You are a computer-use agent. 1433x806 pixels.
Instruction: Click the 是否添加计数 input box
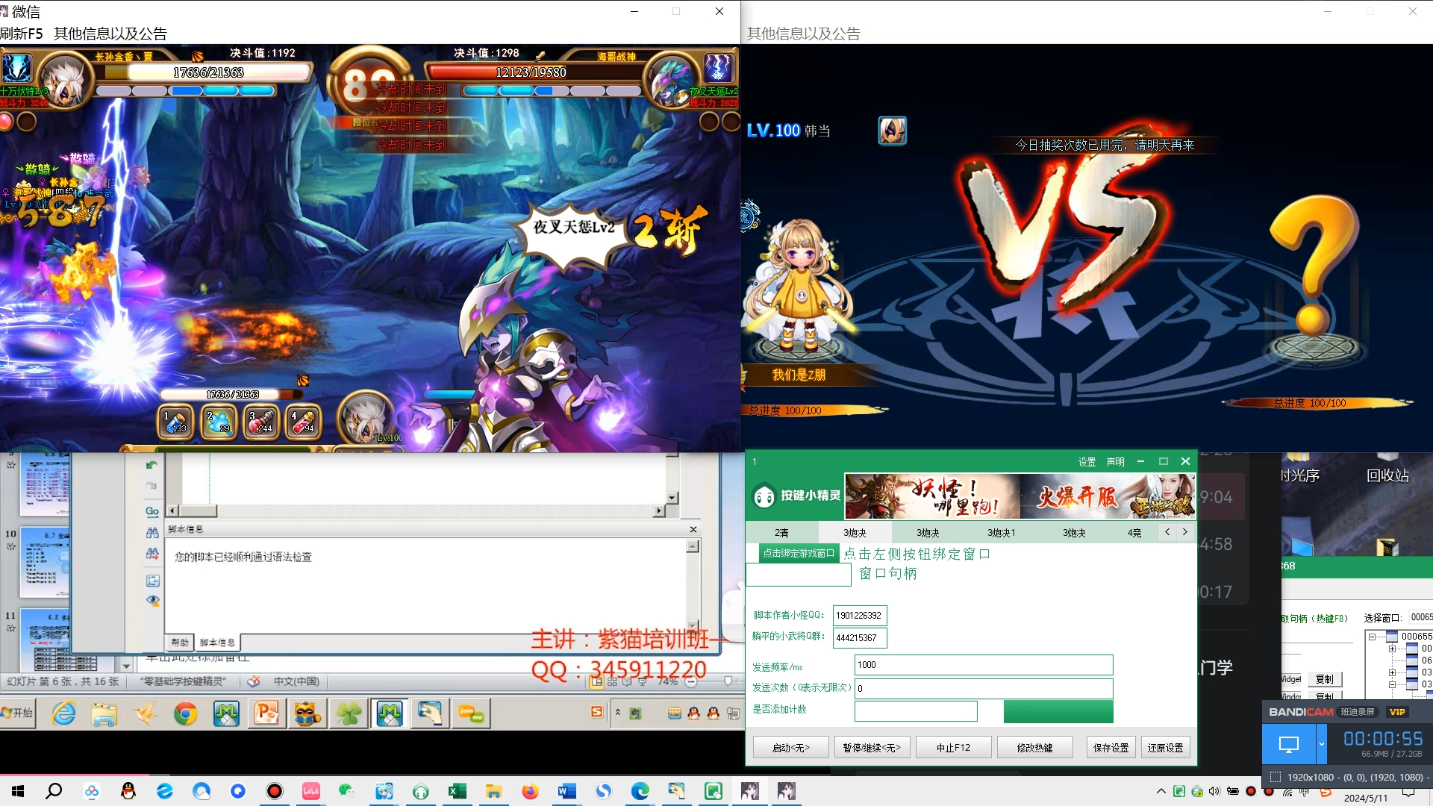(x=916, y=710)
